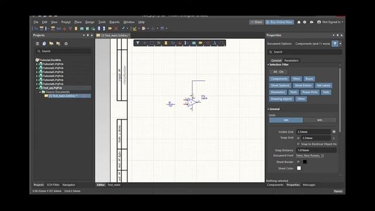Toggle the Power Ports selection filter

click(310, 92)
